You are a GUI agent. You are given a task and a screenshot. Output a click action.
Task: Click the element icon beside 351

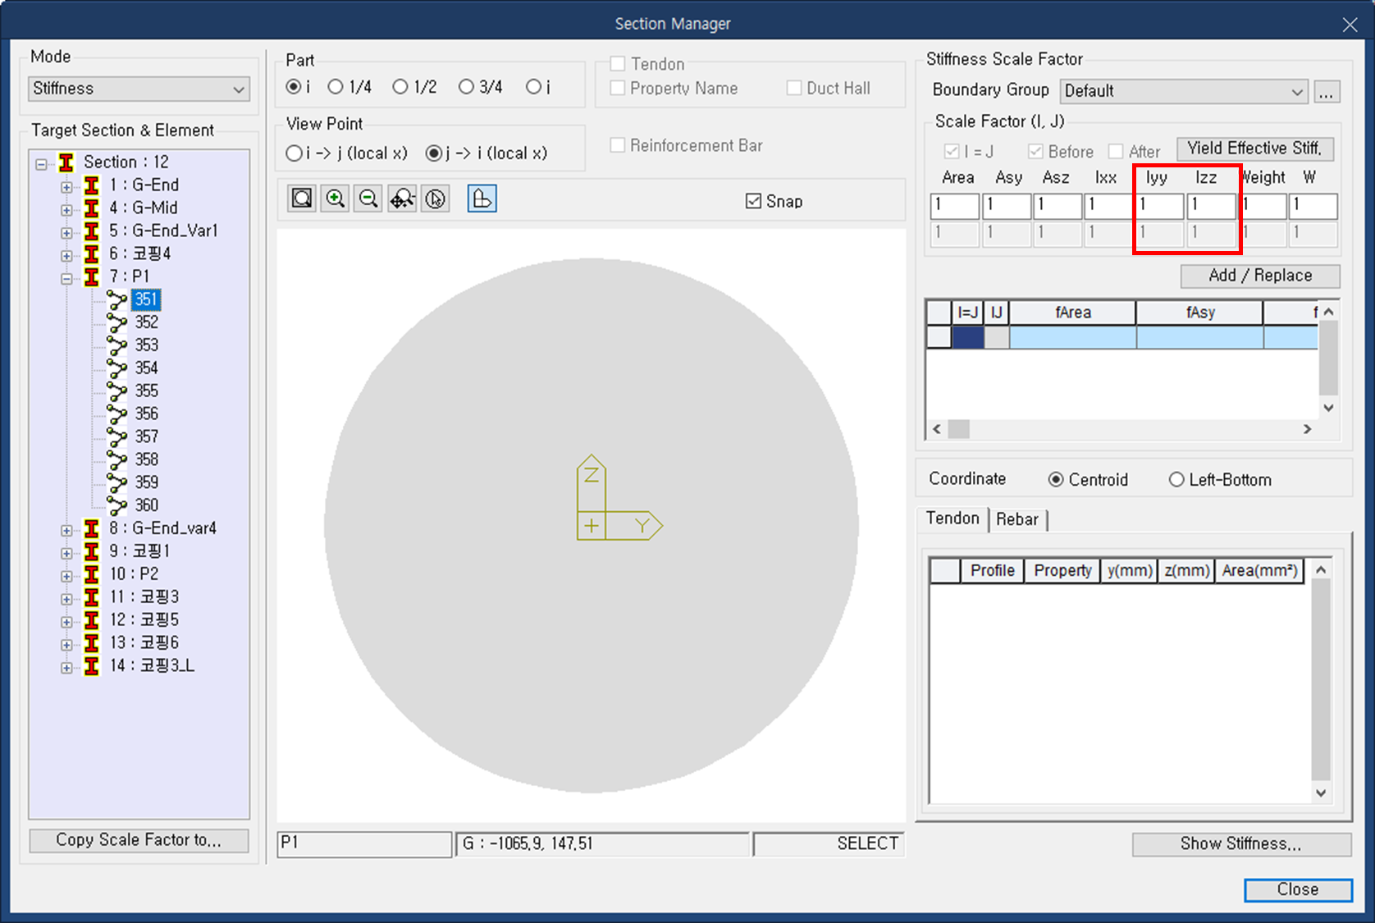click(x=117, y=300)
